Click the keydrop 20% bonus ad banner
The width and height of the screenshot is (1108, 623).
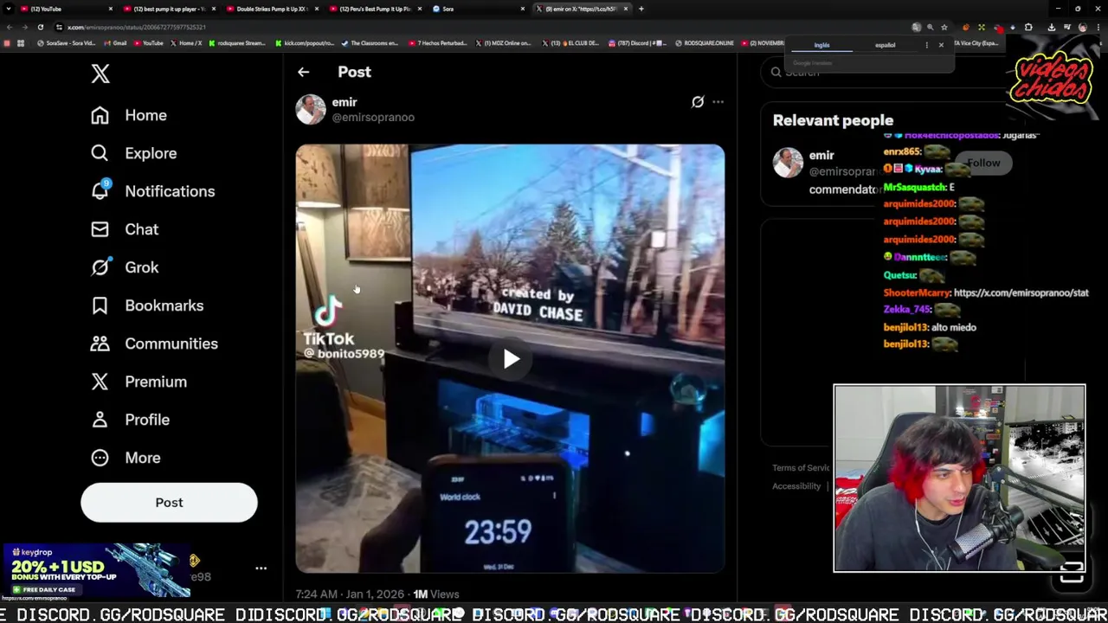pos(97,570)
